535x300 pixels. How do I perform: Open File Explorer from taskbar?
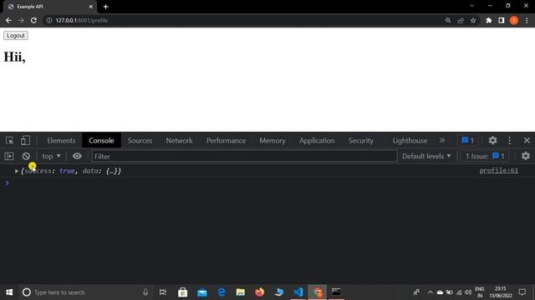pos(241,292)
